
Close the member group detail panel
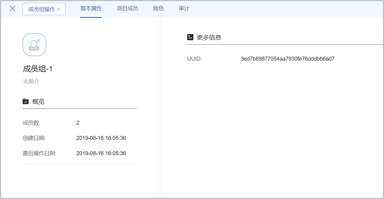(13, 9)
